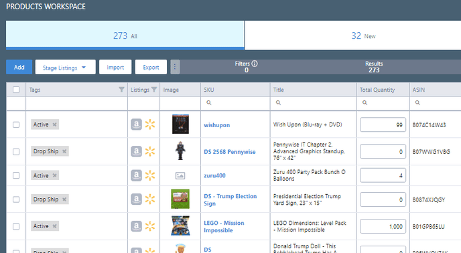Image resolution: width=461 pixels, height=253 pixels.
Task: Click placeholder image icon in zuru400 row
Action: coord(180,176)
